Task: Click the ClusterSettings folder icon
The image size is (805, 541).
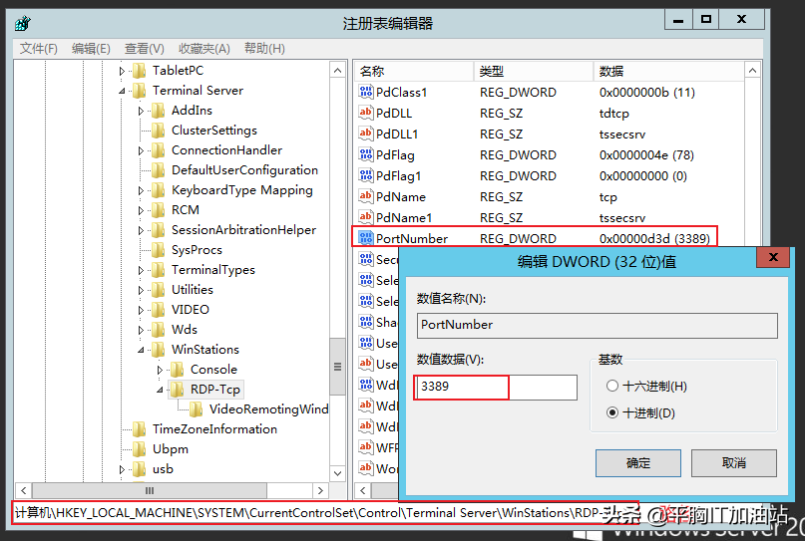Action: coord(159,131)
